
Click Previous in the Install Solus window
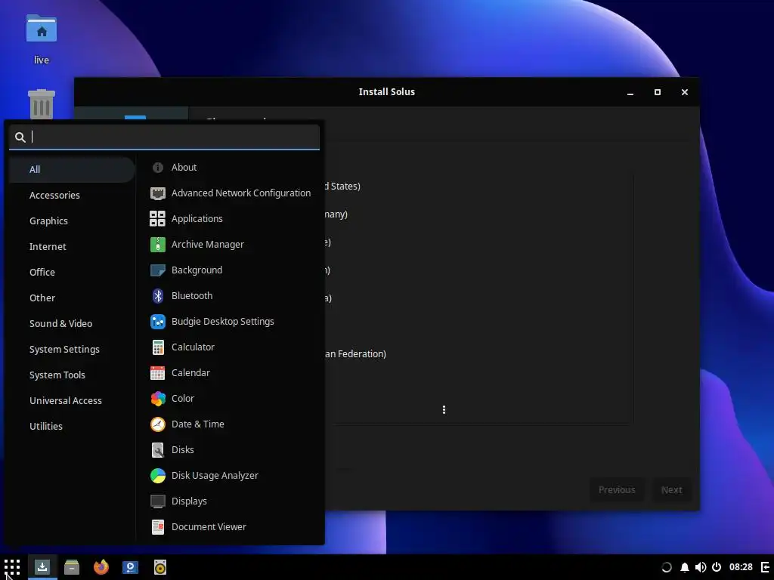(x=617, y=489)
